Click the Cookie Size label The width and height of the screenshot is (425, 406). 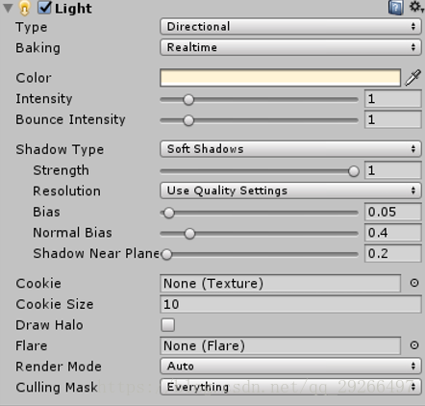pos(55,304)
